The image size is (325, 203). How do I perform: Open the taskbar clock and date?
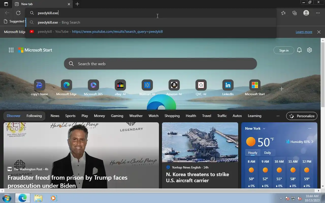[312, 198]
